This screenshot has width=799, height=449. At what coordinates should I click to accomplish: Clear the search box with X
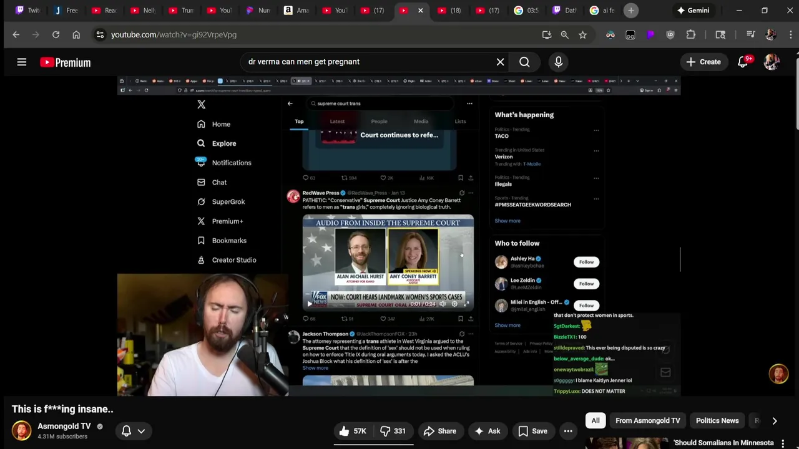point(500,62)
